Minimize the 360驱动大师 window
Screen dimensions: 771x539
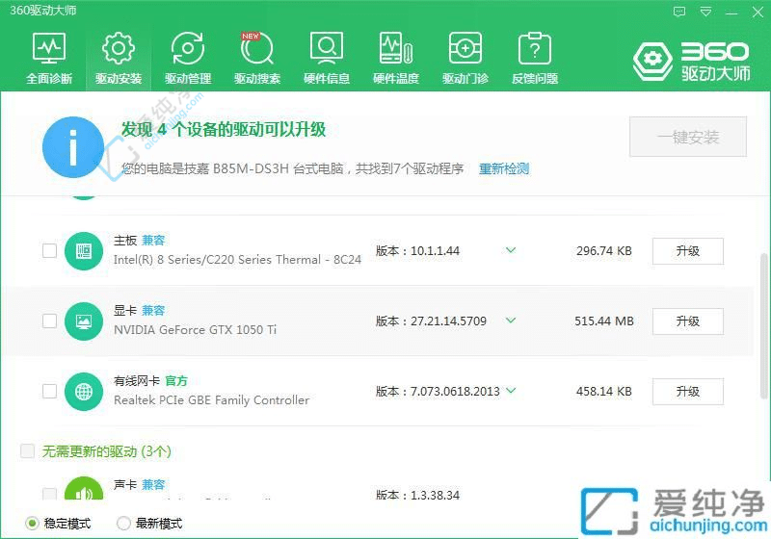tap(731, 13)
